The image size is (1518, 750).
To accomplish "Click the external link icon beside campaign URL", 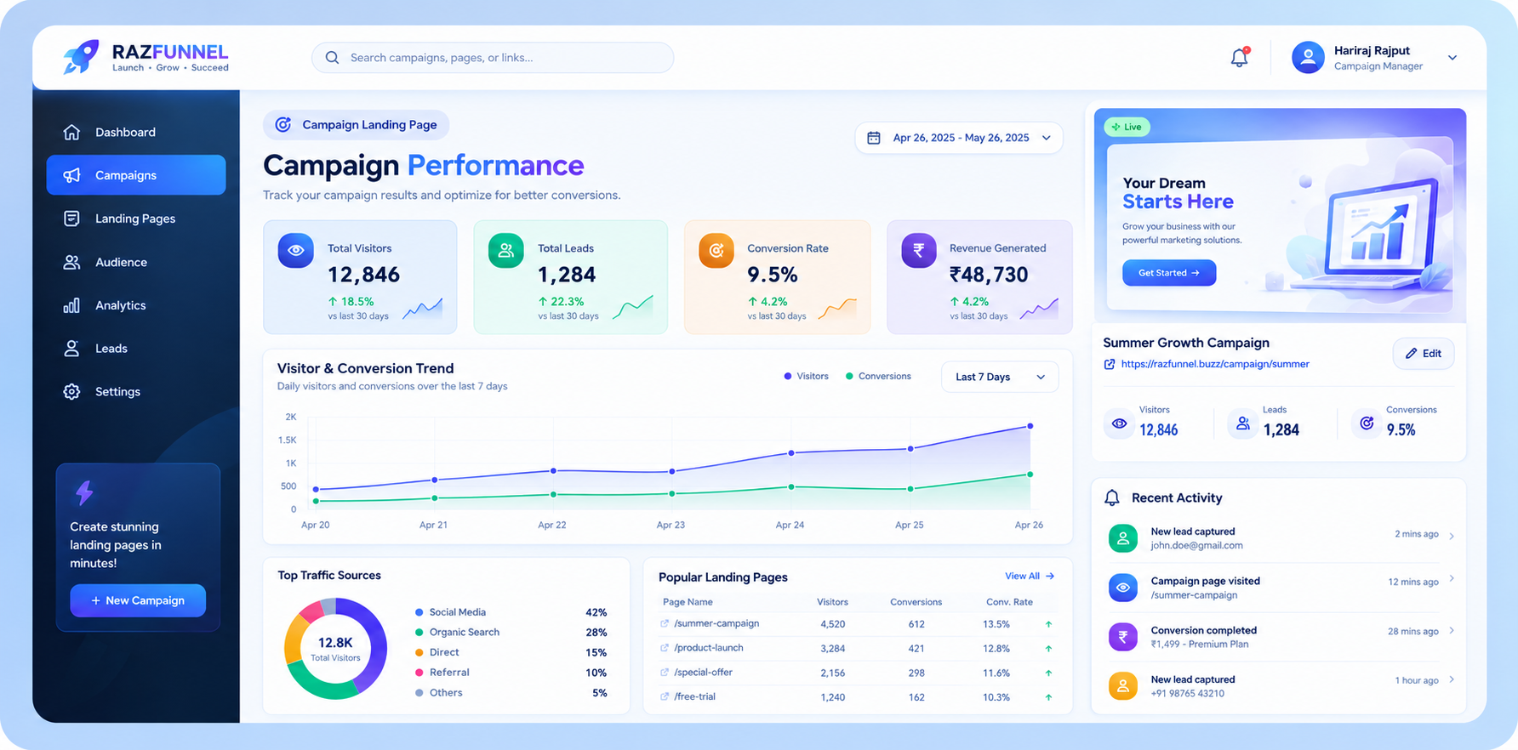I will (1110, 364).
